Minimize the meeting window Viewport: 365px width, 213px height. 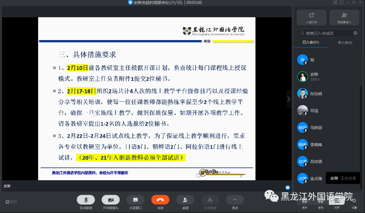click(x=348, y=2)
